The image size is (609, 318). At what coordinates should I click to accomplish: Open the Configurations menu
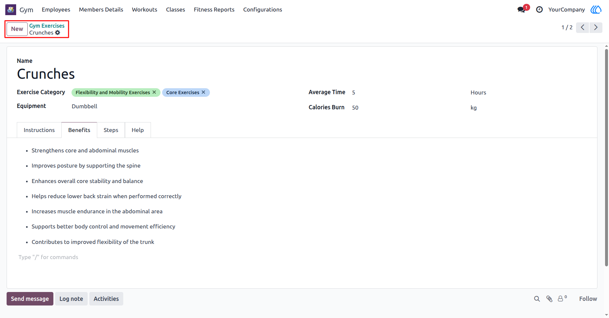tap(263, 10)
